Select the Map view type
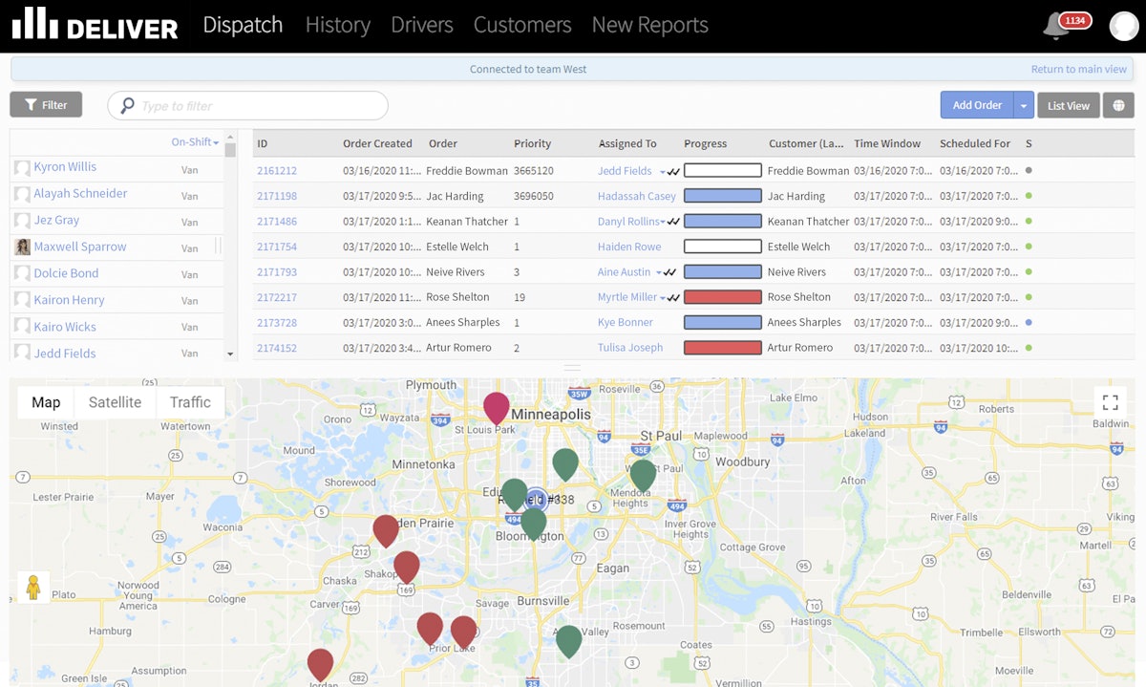This screenshot has width=1146, height=687. [x=46, y=402]
